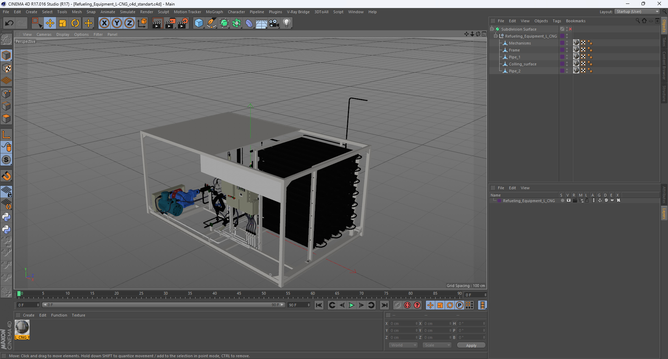Toggle visibility dots for Frame object

[x=567, y=50]
